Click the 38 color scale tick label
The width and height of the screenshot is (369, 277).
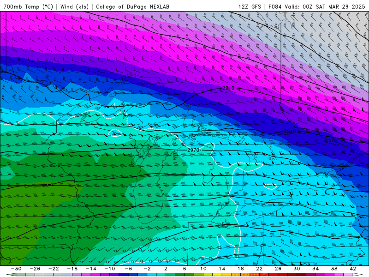pos(334,269)
